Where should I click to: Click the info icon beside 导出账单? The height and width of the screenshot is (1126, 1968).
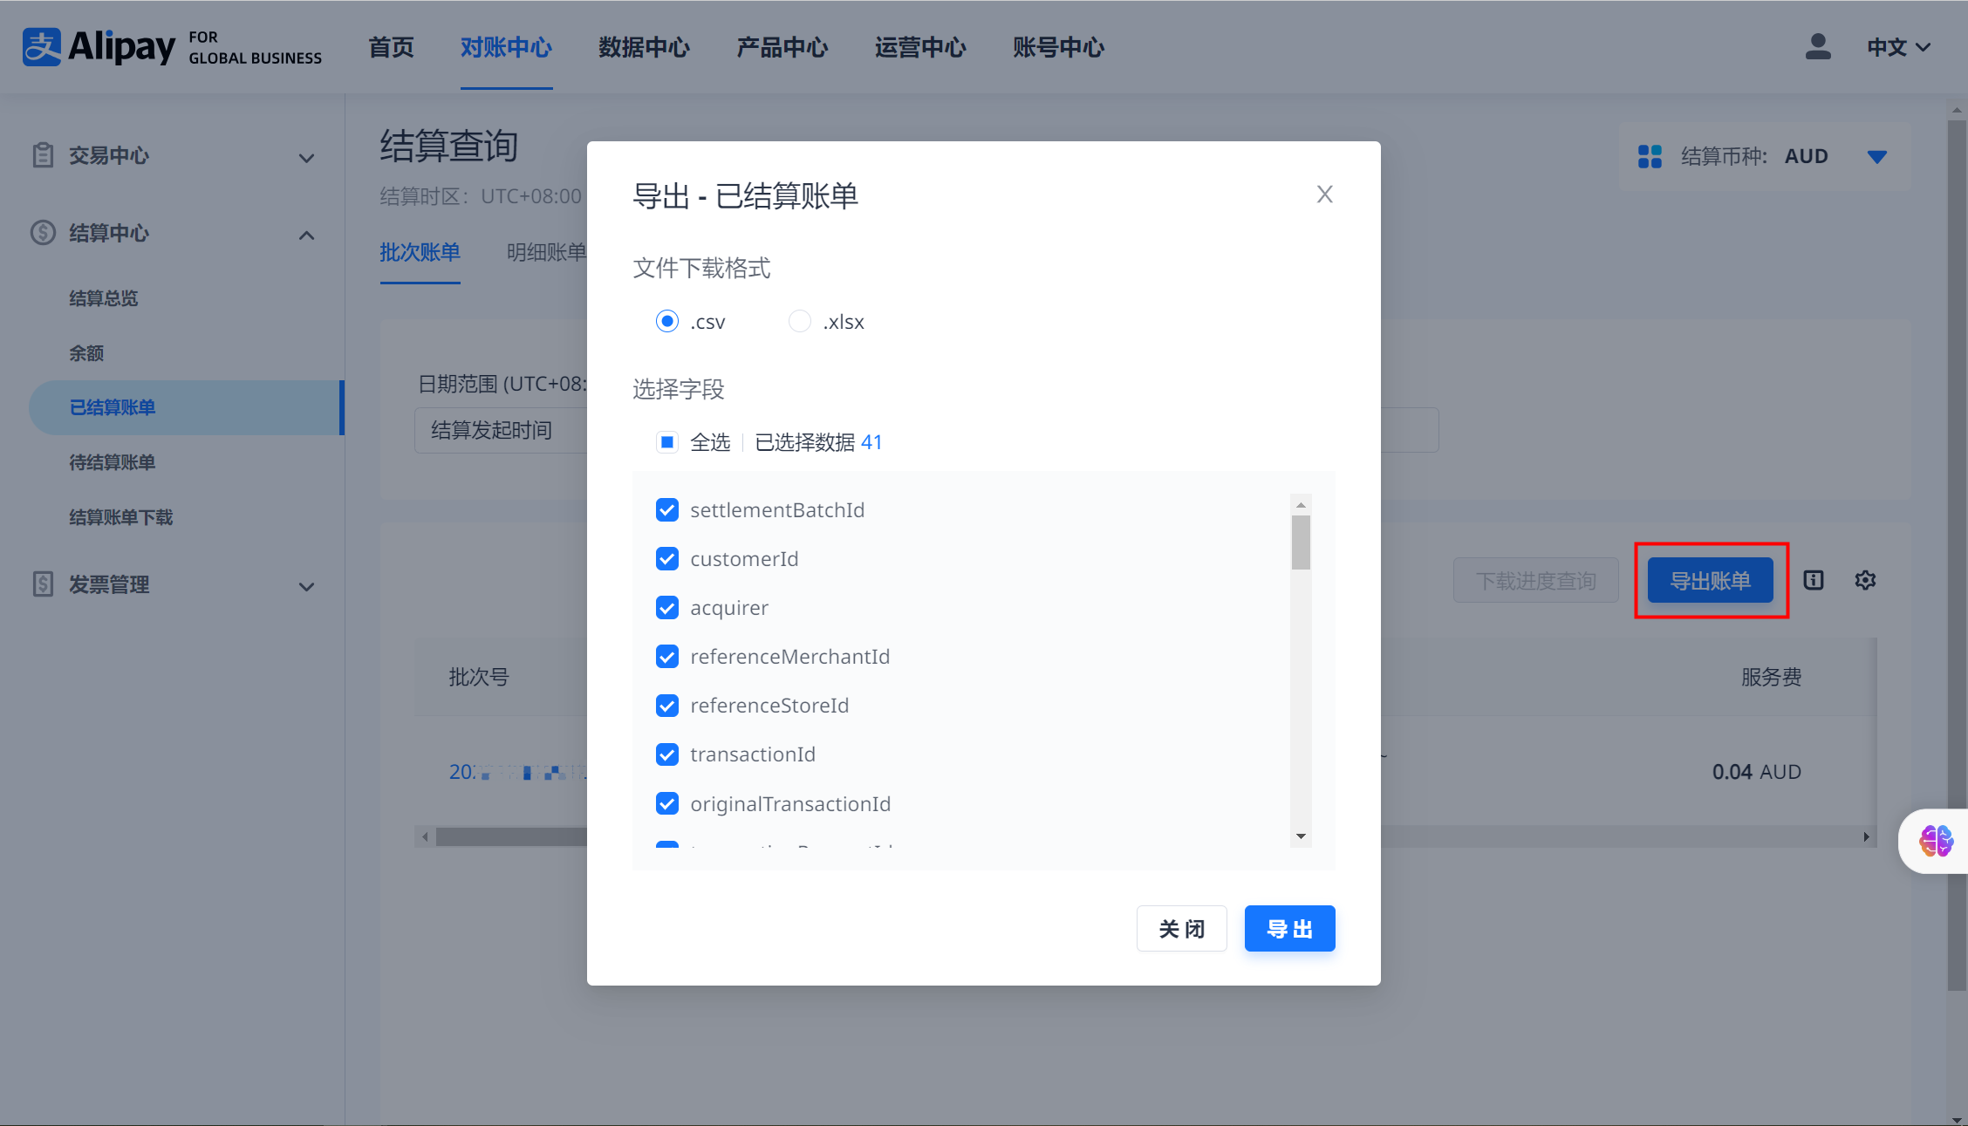pyautogui.click(x=1814, y=580)
